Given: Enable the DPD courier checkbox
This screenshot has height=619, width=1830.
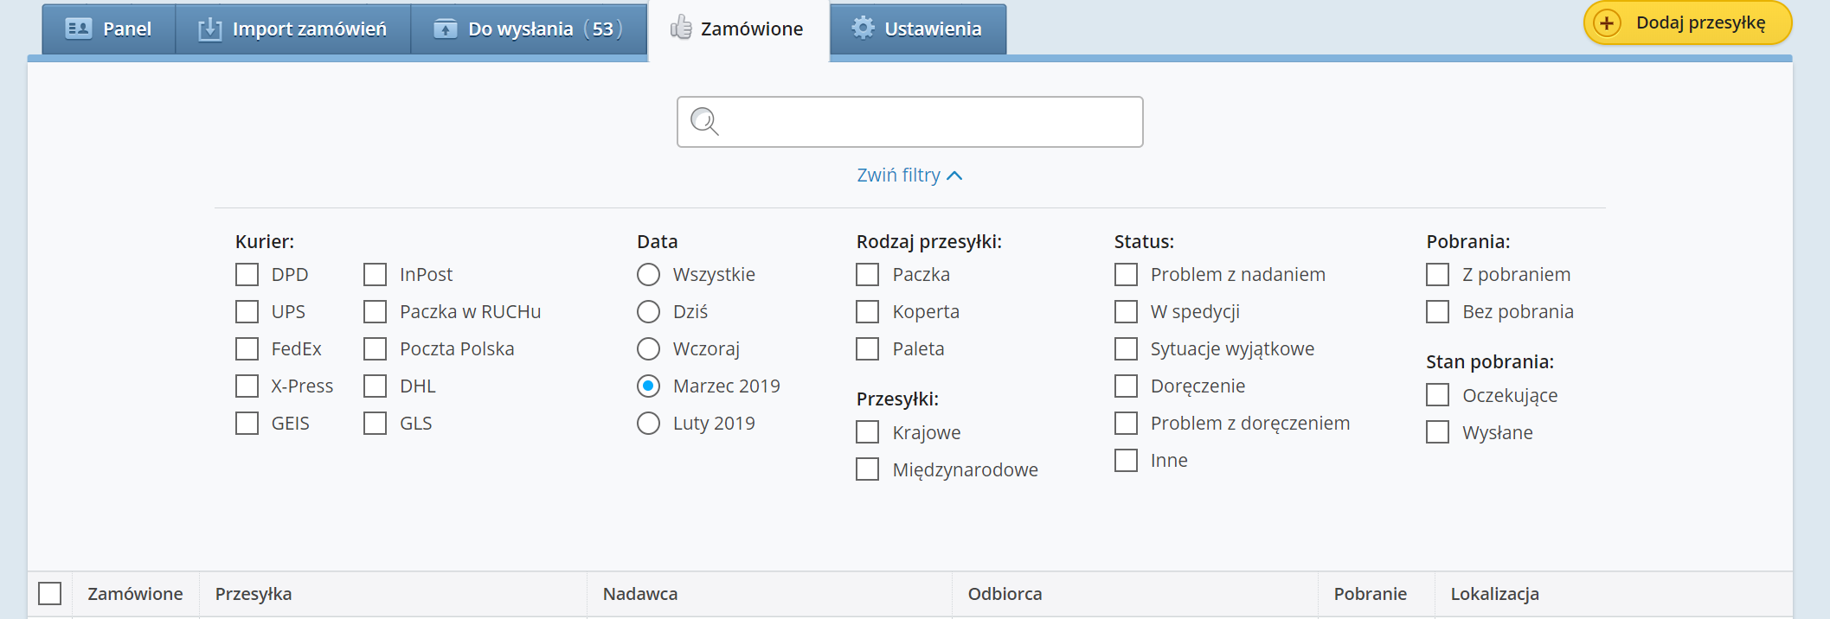Looking at the screenshot, I should pyautogui.click(x=247, y=275).
